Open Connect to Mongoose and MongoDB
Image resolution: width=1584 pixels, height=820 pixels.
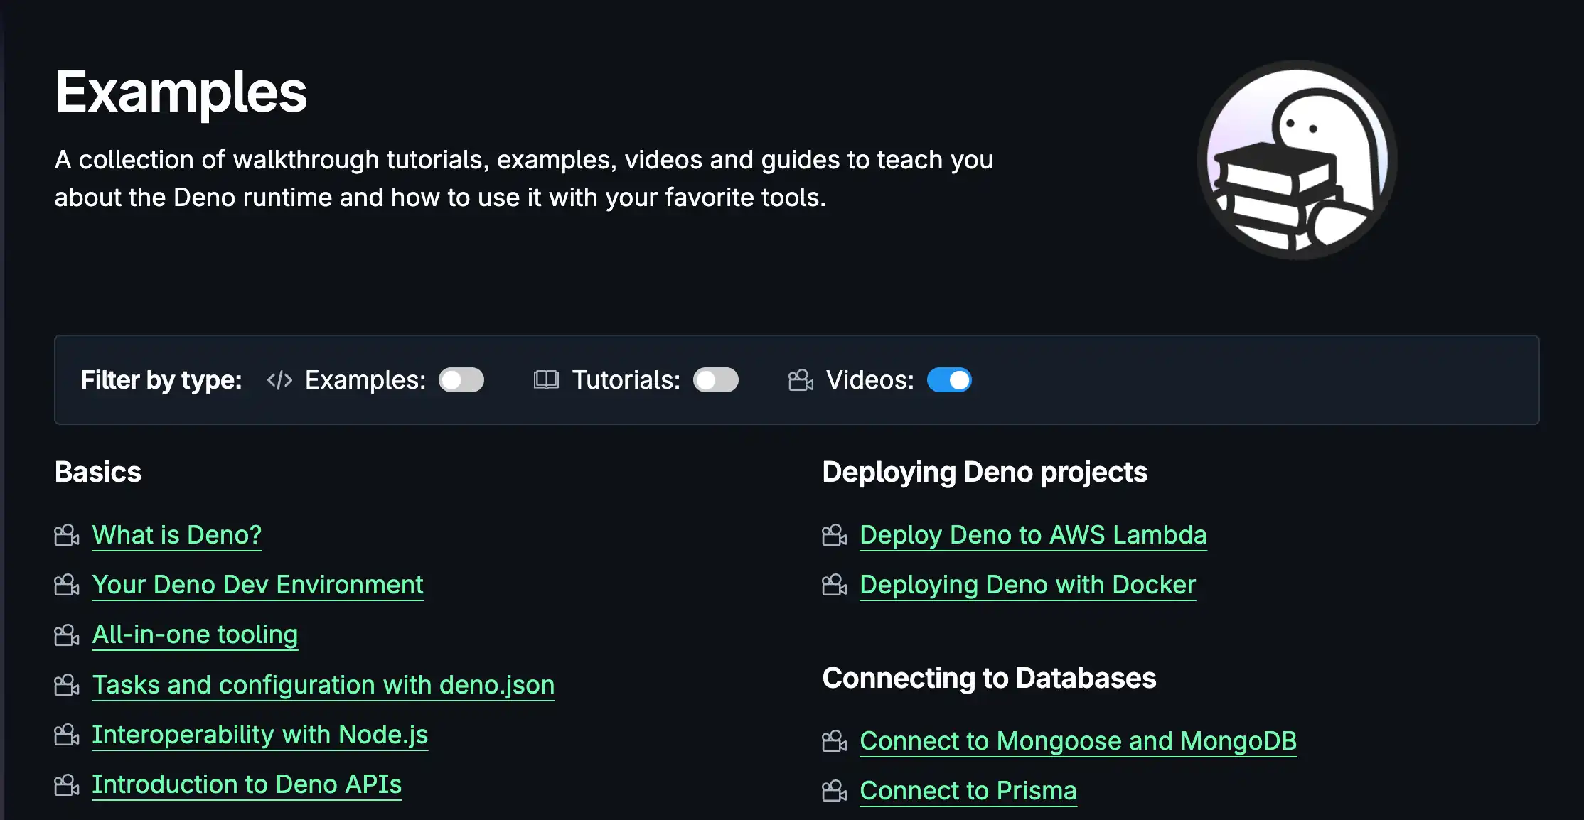point(1079,740)
